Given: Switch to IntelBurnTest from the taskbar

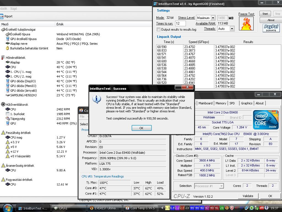Looking at the screenshot, I should click(33, 208).
